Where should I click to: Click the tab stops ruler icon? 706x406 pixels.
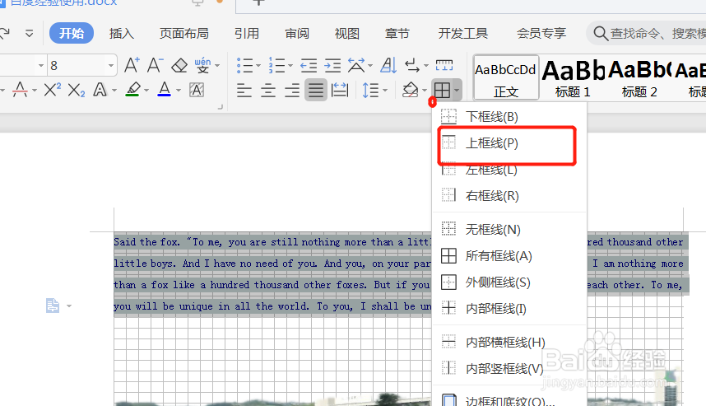tap(444, 65)
